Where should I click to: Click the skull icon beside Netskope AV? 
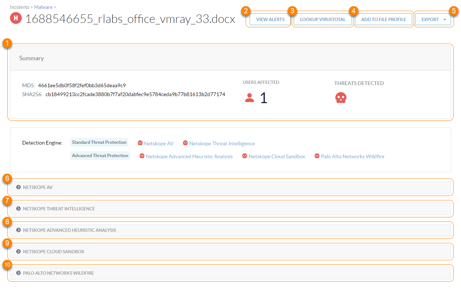(x=141, y=143)
